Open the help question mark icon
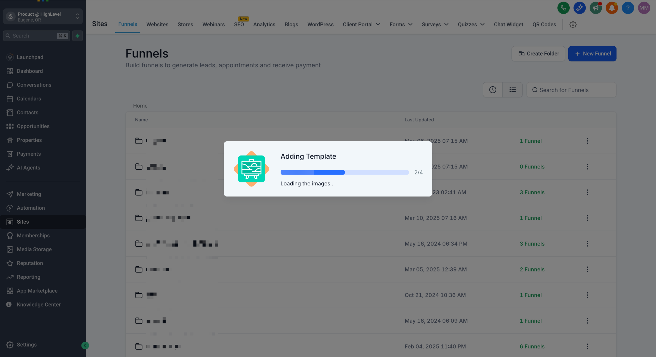656x357 pixels. point(628,8)
